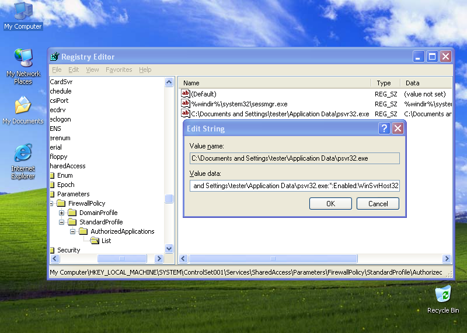This screenshot has height=333, width=467.
Task: Click the Value name field
Action: pos(295,158)
